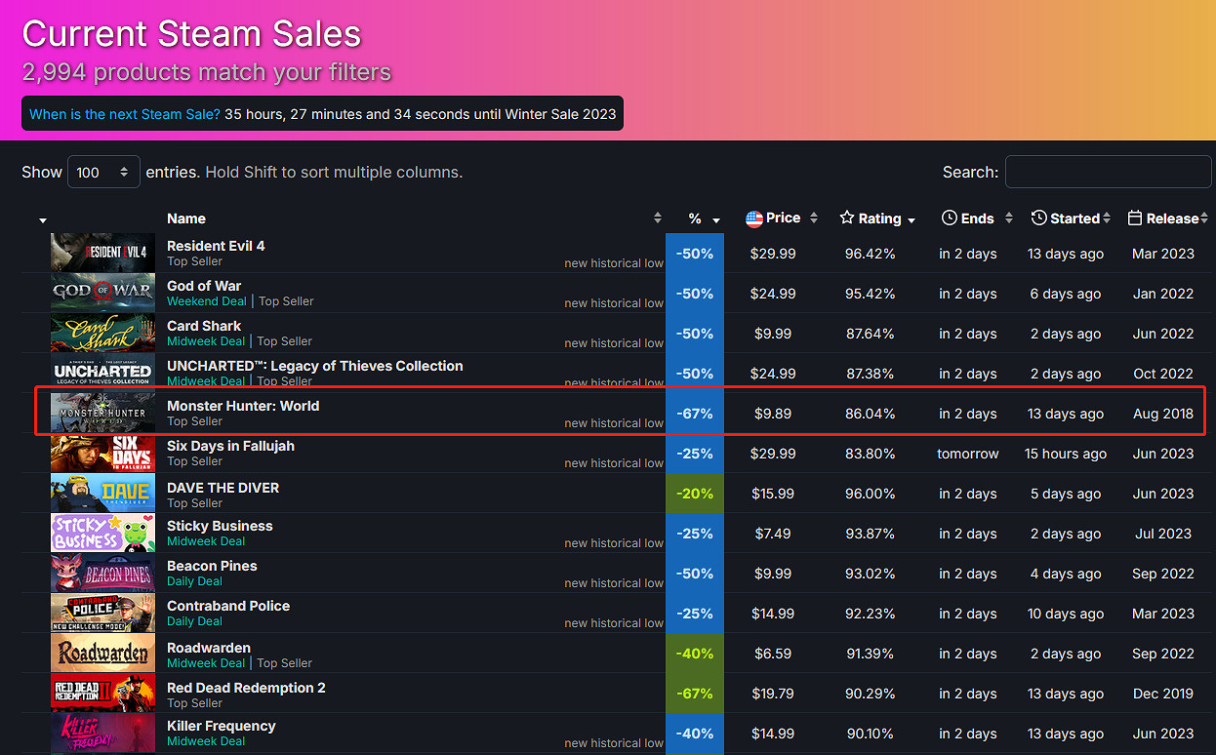Image resolution: width=1216 pixels, height=755 pixels.
Task: Open the Resident Evil 4 game thumbnail
Action: coord(102,253)
